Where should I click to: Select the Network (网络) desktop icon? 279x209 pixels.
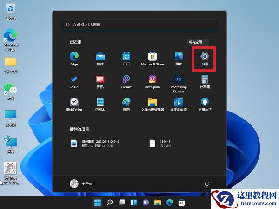pos(11,144)
